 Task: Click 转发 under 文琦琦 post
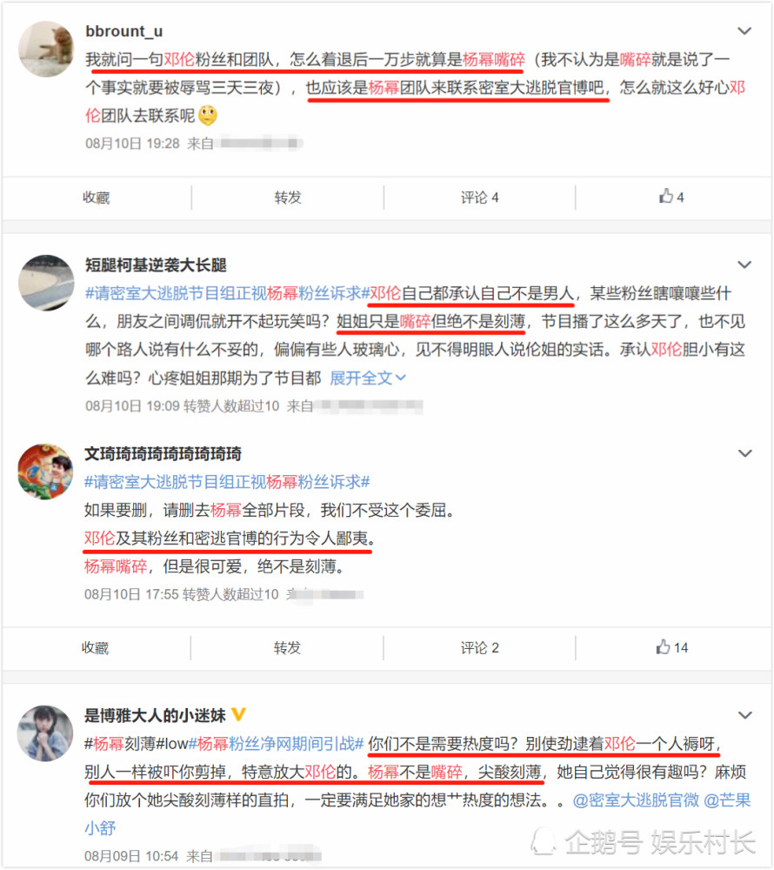pos(287,647)
